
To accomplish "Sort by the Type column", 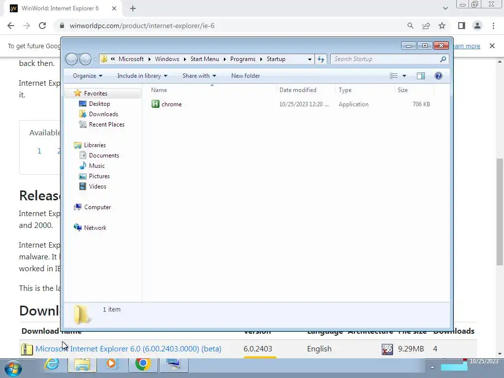I will click(x=365, y=90).
